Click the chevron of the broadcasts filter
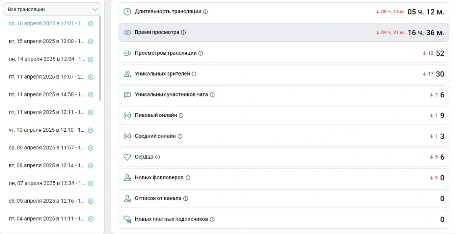The height and width of the screenshot is (234, 455). pyautogui.click(x=95, y=8)
